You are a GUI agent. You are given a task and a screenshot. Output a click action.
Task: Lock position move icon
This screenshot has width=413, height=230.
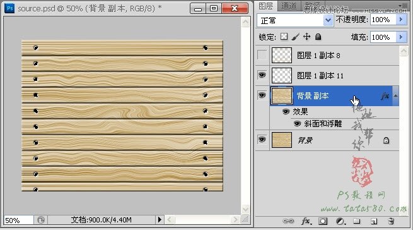[x=306, y=37]
